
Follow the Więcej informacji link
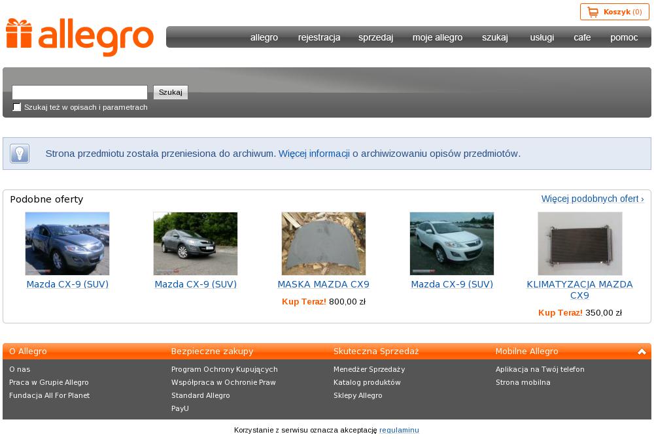click(314, 154)
